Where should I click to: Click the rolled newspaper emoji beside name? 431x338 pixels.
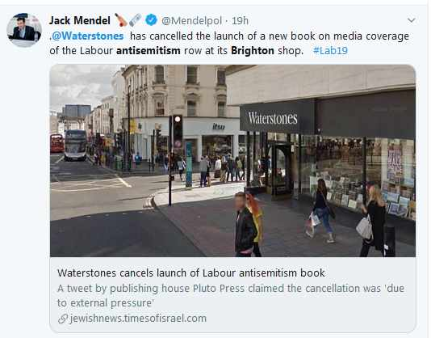136,20
